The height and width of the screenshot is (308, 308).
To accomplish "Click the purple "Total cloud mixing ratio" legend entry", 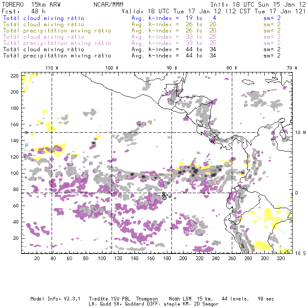I will 44,37.
